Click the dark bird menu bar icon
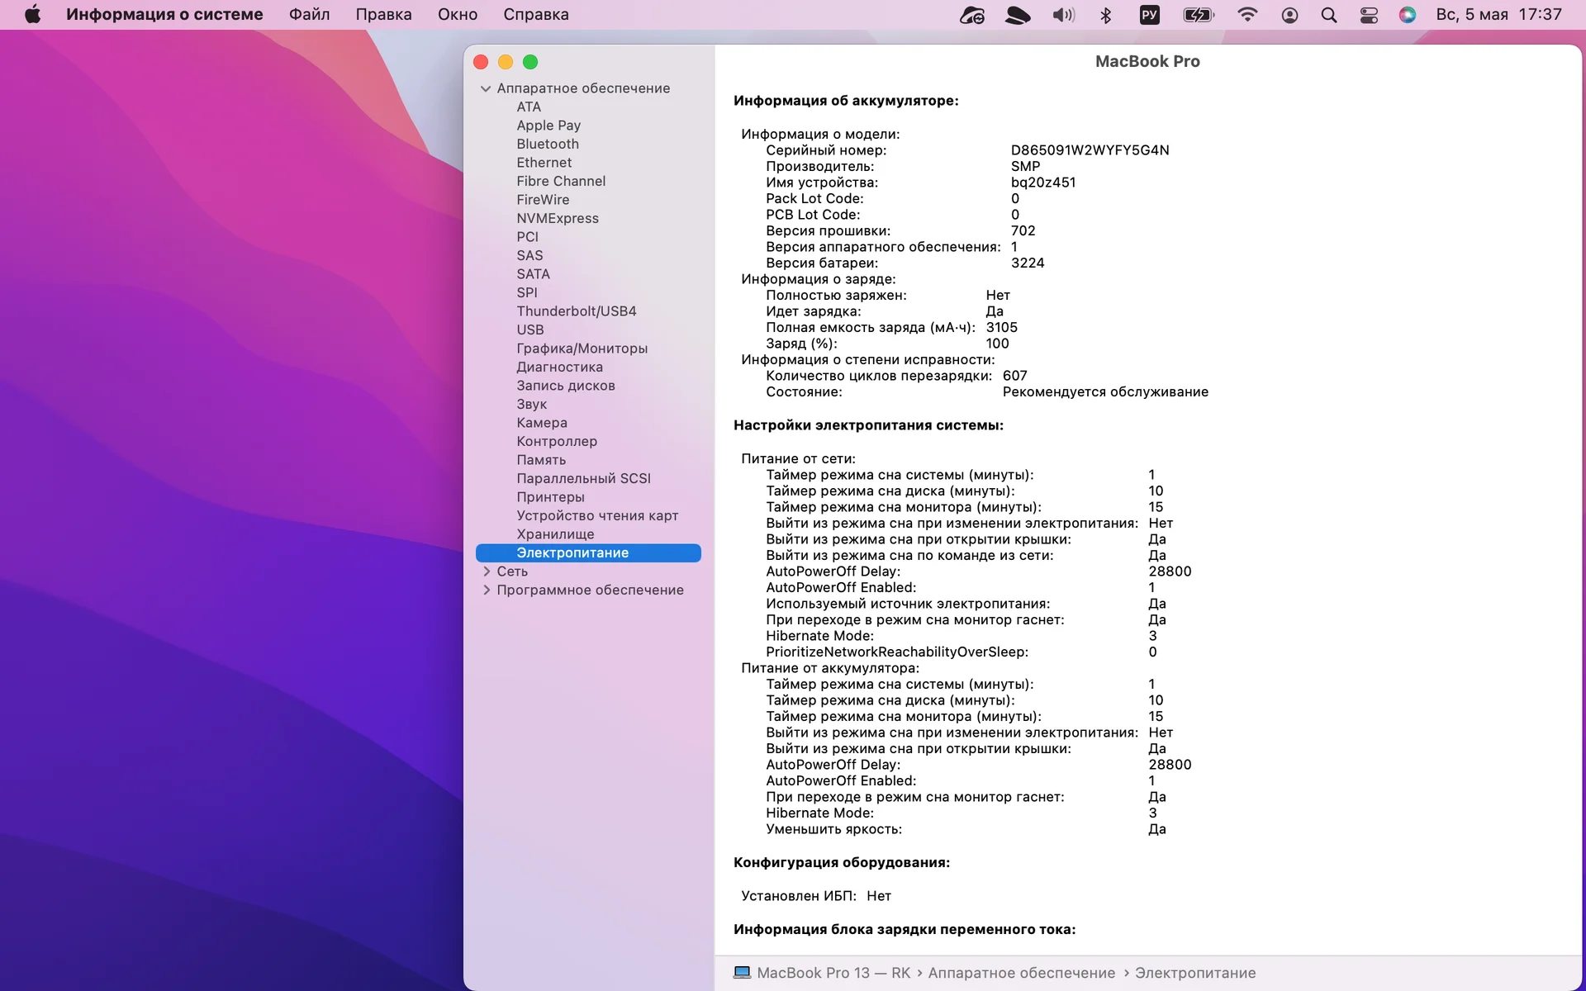Viewport: 1586px width, 991px height. 1018,15
